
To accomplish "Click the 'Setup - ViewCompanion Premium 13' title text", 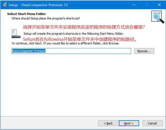I will point(38,5).
